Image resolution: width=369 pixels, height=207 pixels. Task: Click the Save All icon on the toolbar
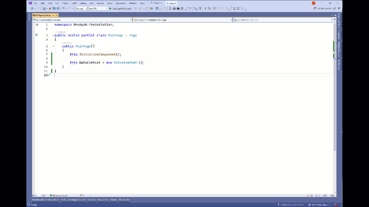(x=58, y=8)
